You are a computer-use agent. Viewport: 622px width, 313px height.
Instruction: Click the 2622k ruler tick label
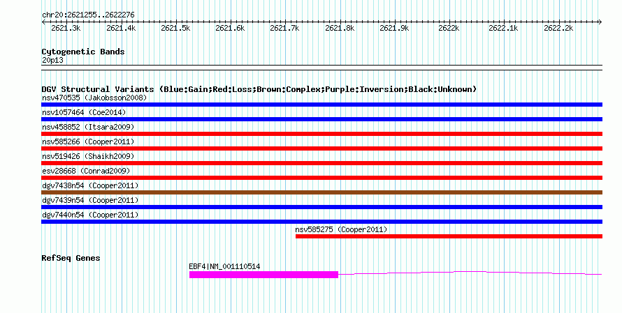click(449, 28)
